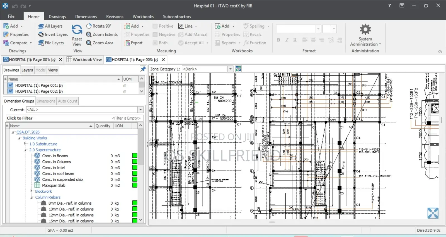The image size is (446, 237).
Task: Select the Line measuring tool
Action: coord(188,26)
